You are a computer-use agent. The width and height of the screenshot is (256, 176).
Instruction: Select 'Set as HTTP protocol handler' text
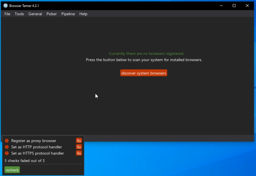(37, 147)
